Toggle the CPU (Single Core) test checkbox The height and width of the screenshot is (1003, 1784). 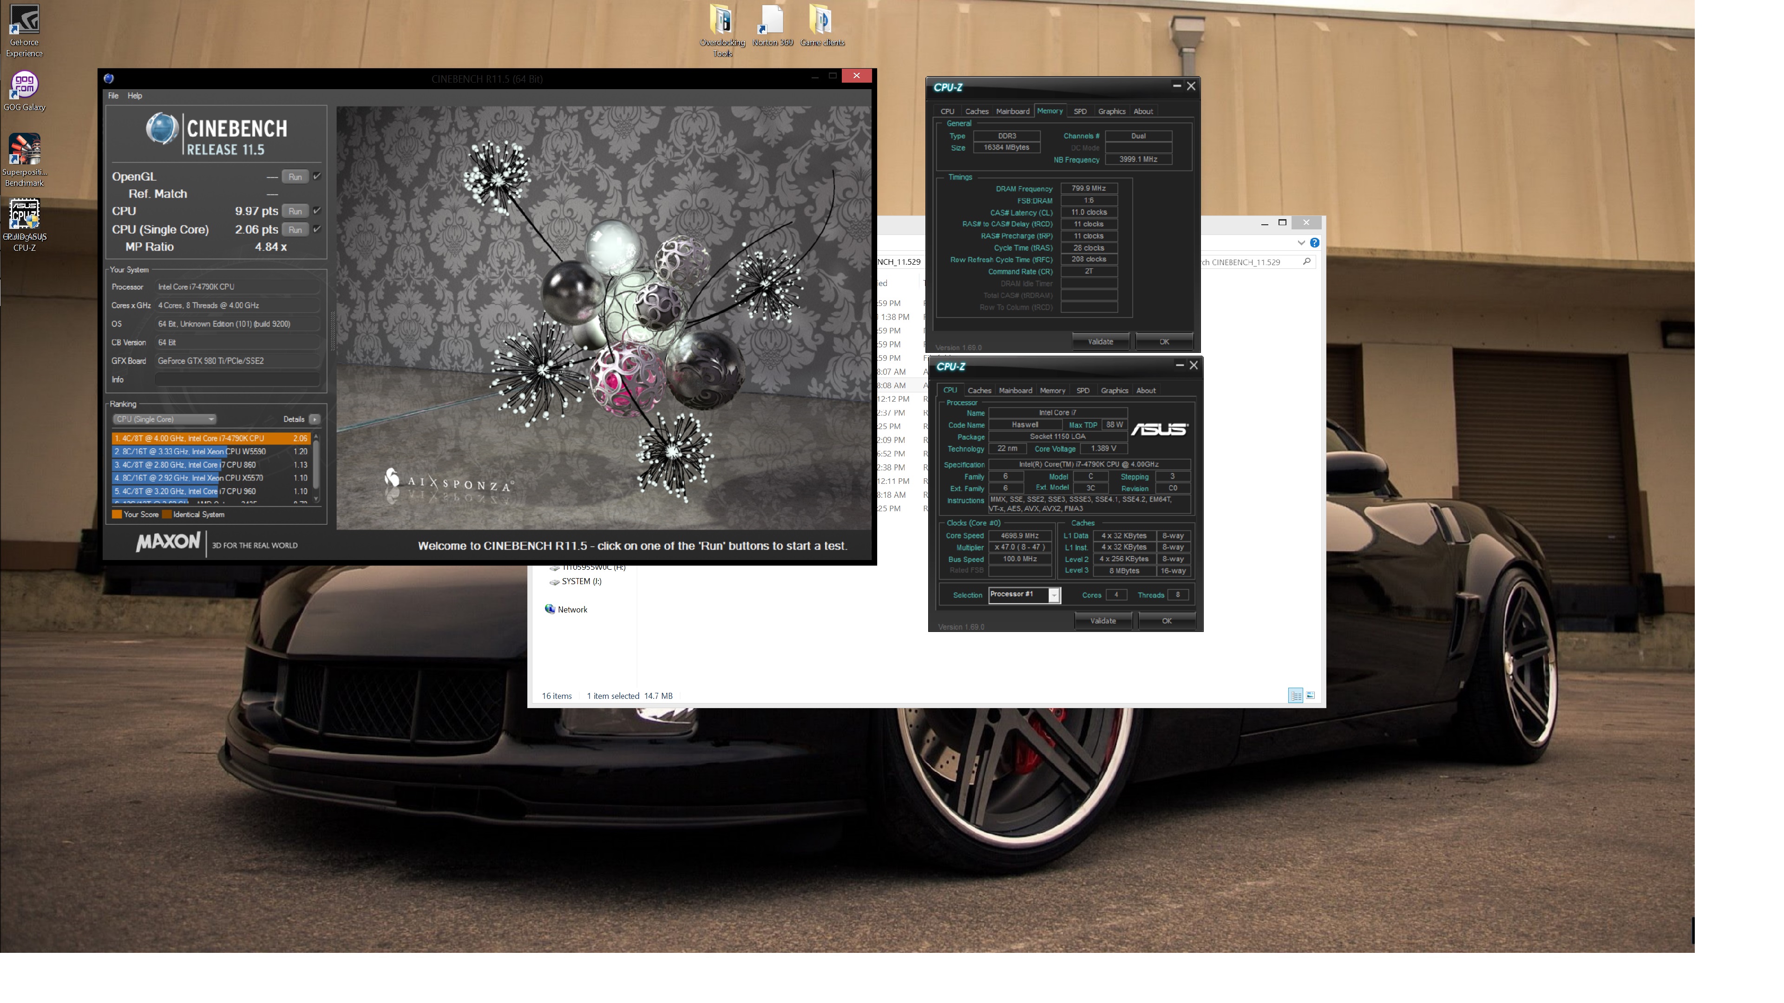(316, 229)
